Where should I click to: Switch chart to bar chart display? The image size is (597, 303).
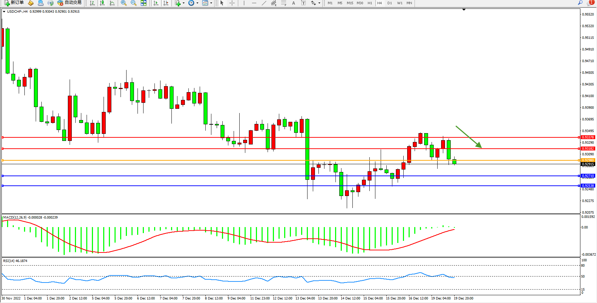tap(92, 3)
